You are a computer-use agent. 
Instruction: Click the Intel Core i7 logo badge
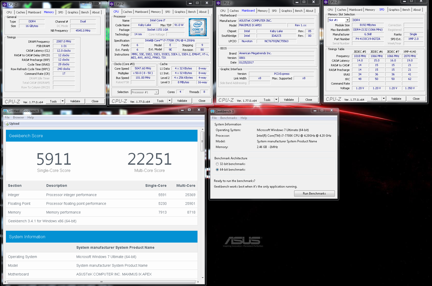tap(198, 27)
